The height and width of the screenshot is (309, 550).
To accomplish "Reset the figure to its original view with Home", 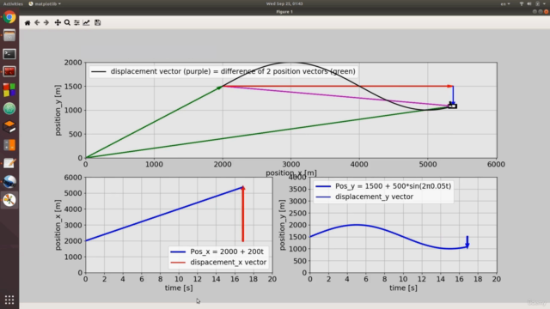I will tap(27, 23).
